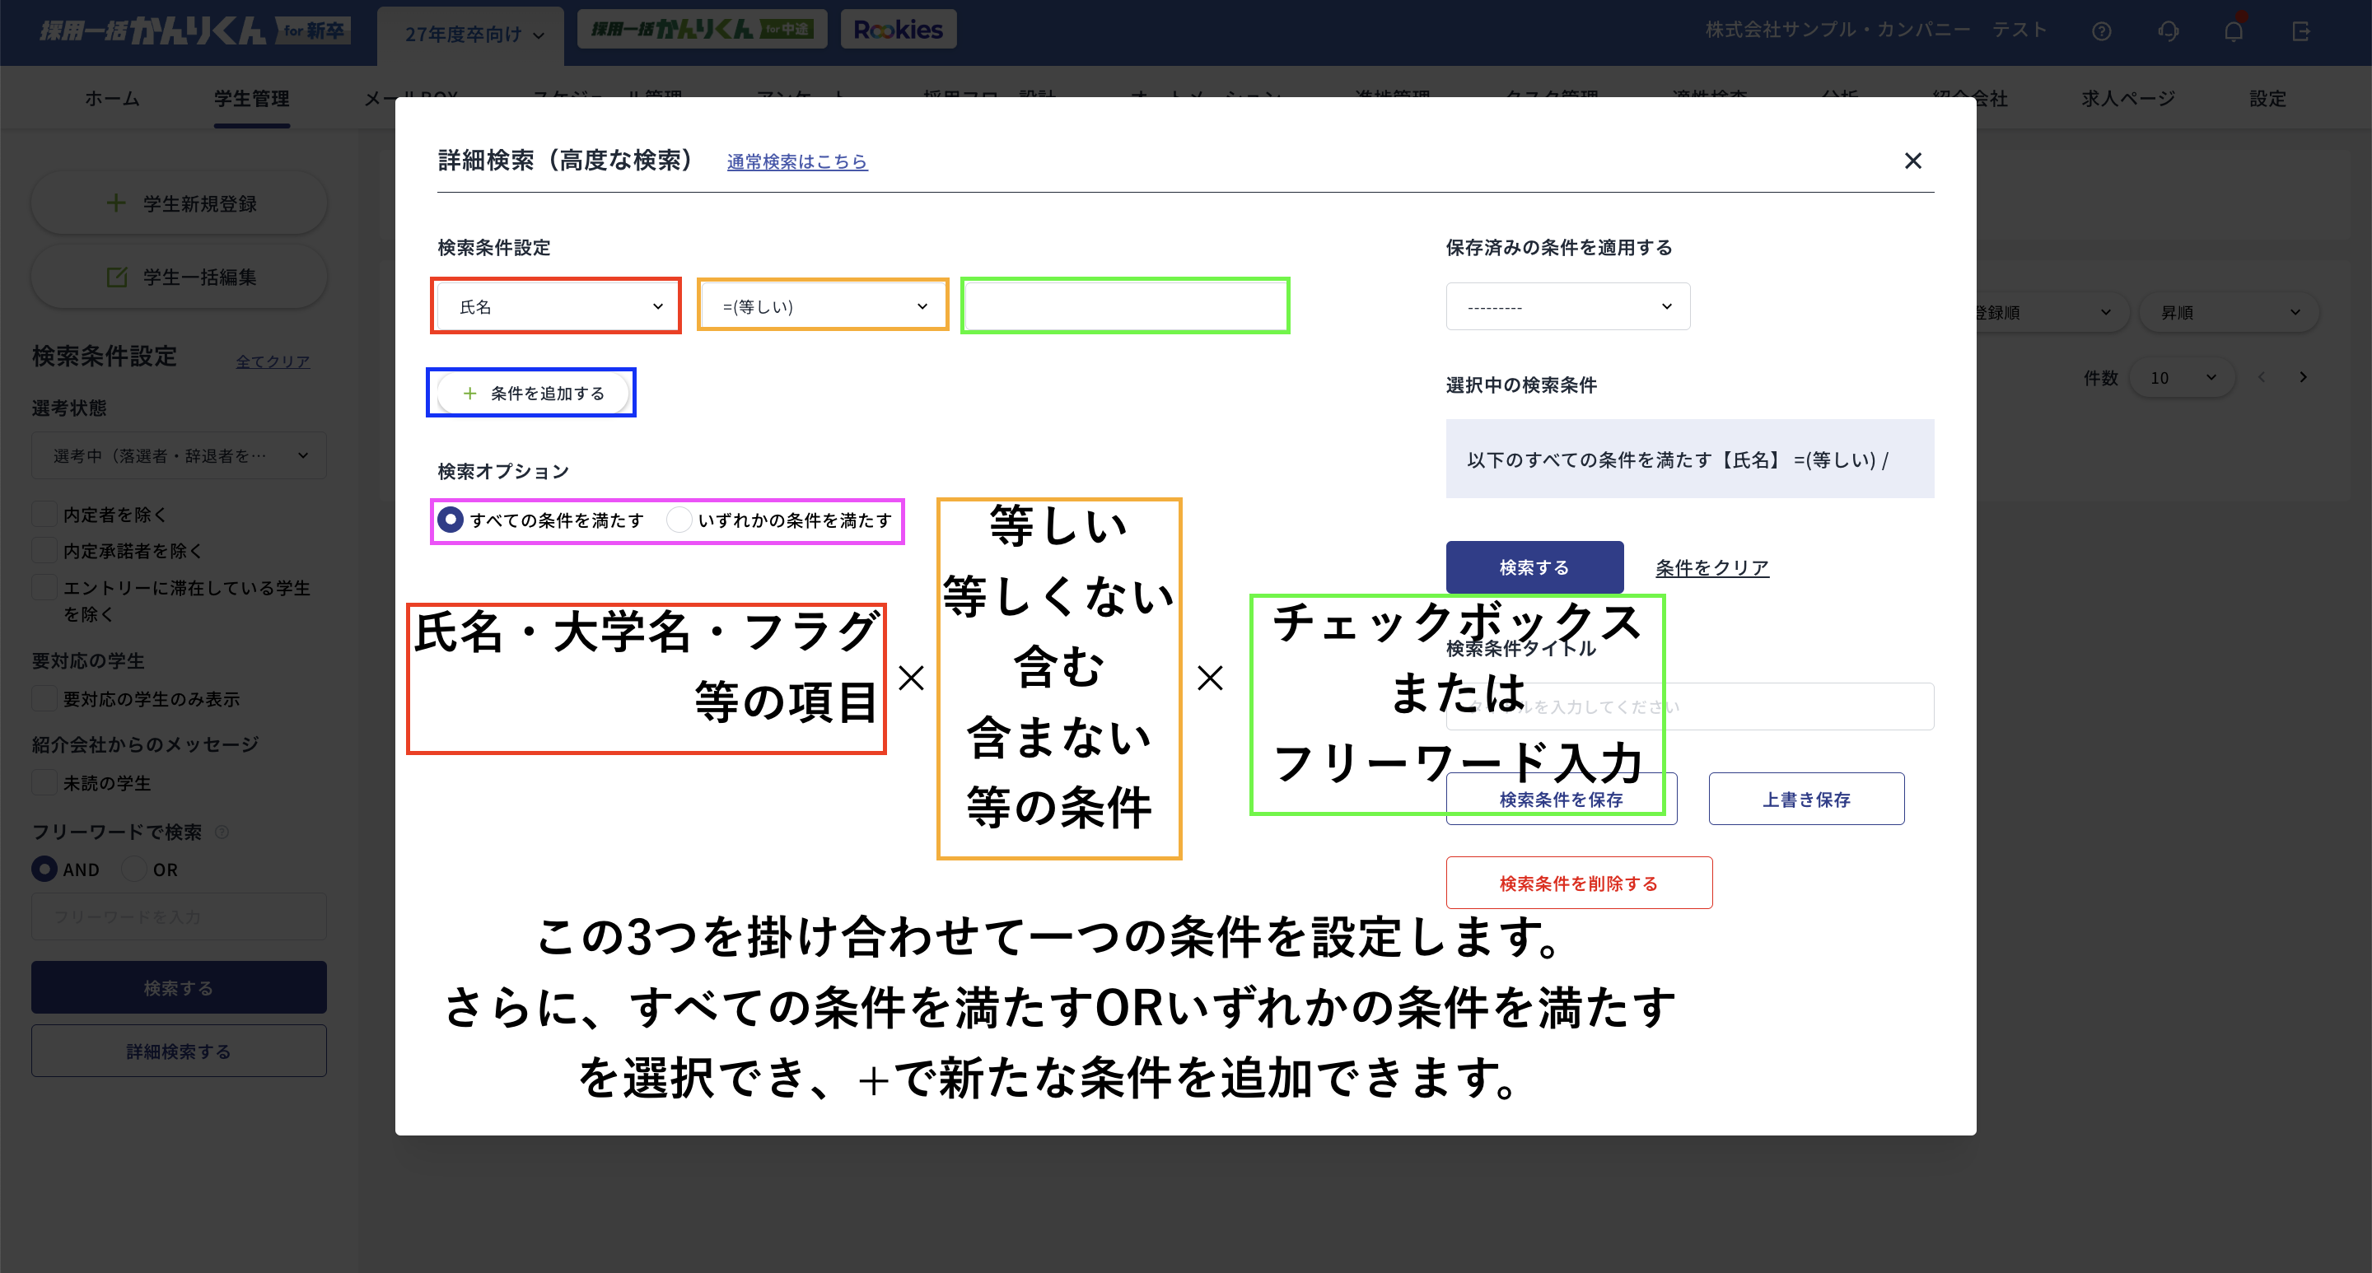This screenshot has height=1273, width=2372.
Task: Click the plus icon on 条件を追加する
Action: click(470, 392)
